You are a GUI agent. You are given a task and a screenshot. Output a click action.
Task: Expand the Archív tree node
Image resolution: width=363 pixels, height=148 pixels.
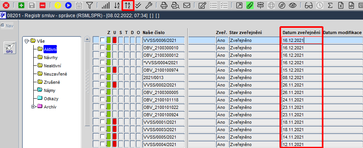[x=33, y=106]
